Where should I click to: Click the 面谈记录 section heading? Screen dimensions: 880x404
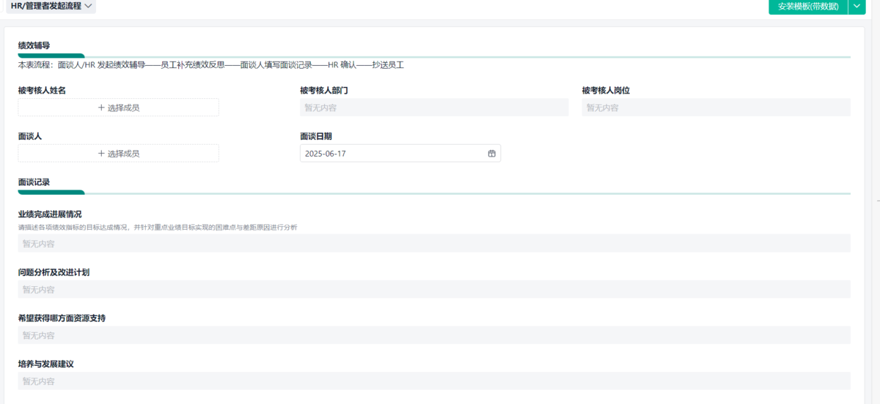(34, 182)
